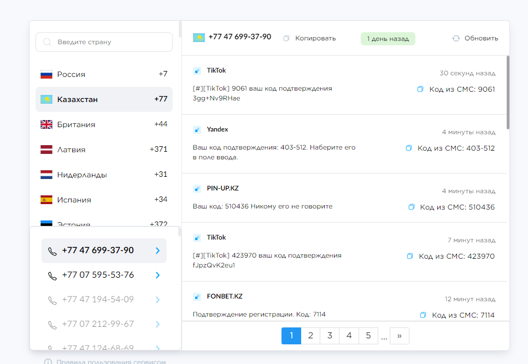
Task: Click the Kazakhstan flag in the number header
Action: pyautogui.click(x=198, y=38)
